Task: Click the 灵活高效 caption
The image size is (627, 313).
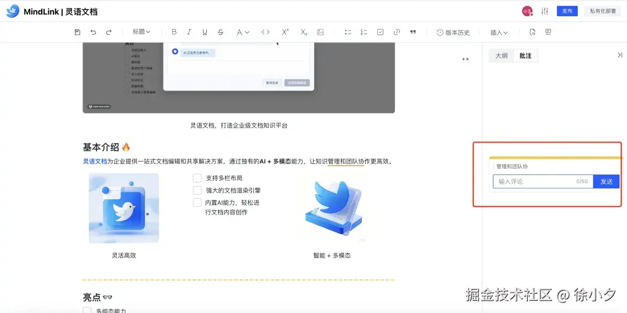Action: [x=124, y=256]
